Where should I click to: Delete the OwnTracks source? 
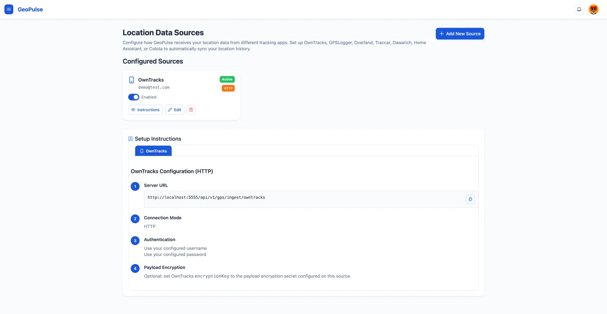coord(191,110)
